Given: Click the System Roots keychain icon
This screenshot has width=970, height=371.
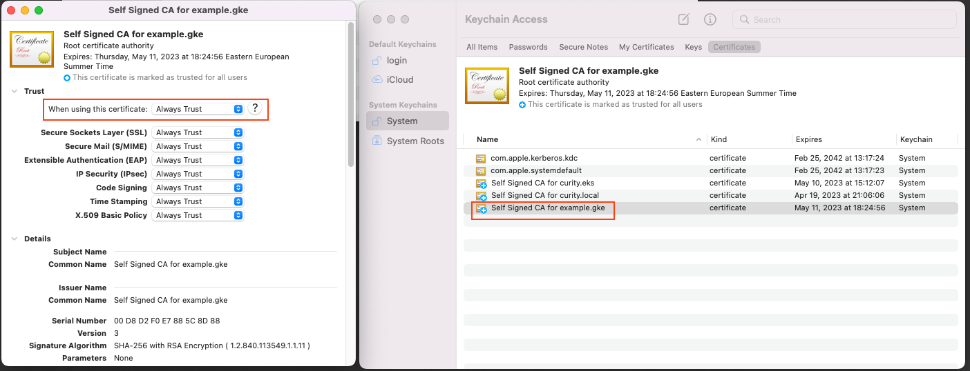Looking at the screenshot, I should (377, 141).
